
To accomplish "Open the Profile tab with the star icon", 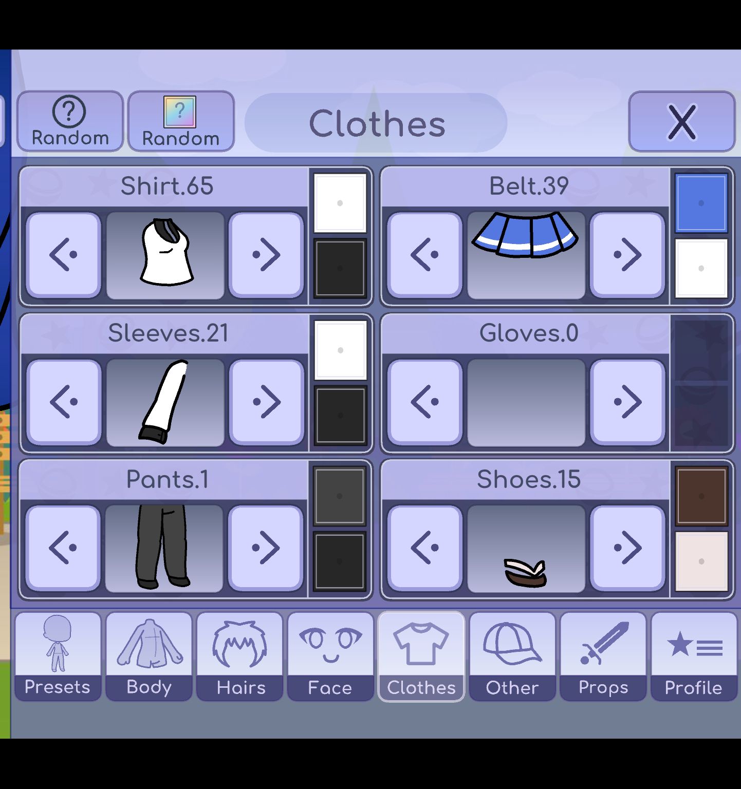I will (694, 656).
